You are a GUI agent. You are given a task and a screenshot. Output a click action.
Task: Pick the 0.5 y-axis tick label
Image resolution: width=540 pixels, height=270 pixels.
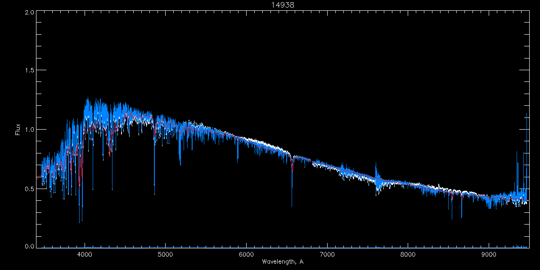pos(30,189)
